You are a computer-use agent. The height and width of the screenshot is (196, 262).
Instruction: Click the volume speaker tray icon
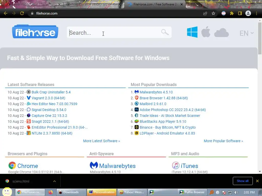coord(236,192)
